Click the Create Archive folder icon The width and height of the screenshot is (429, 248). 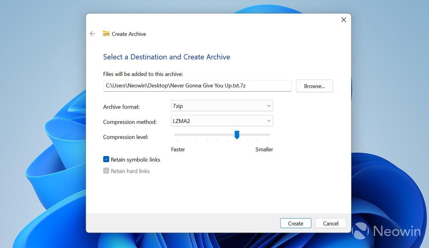(106, 33)
